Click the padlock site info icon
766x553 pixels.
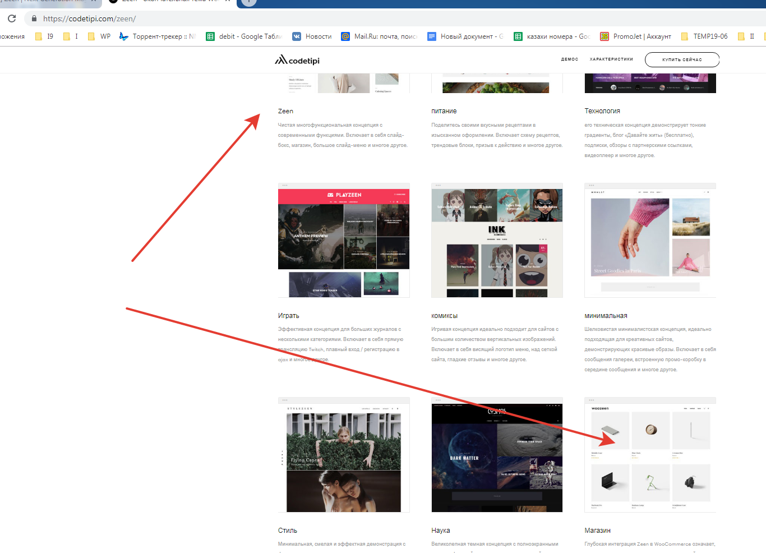[34, 19]
